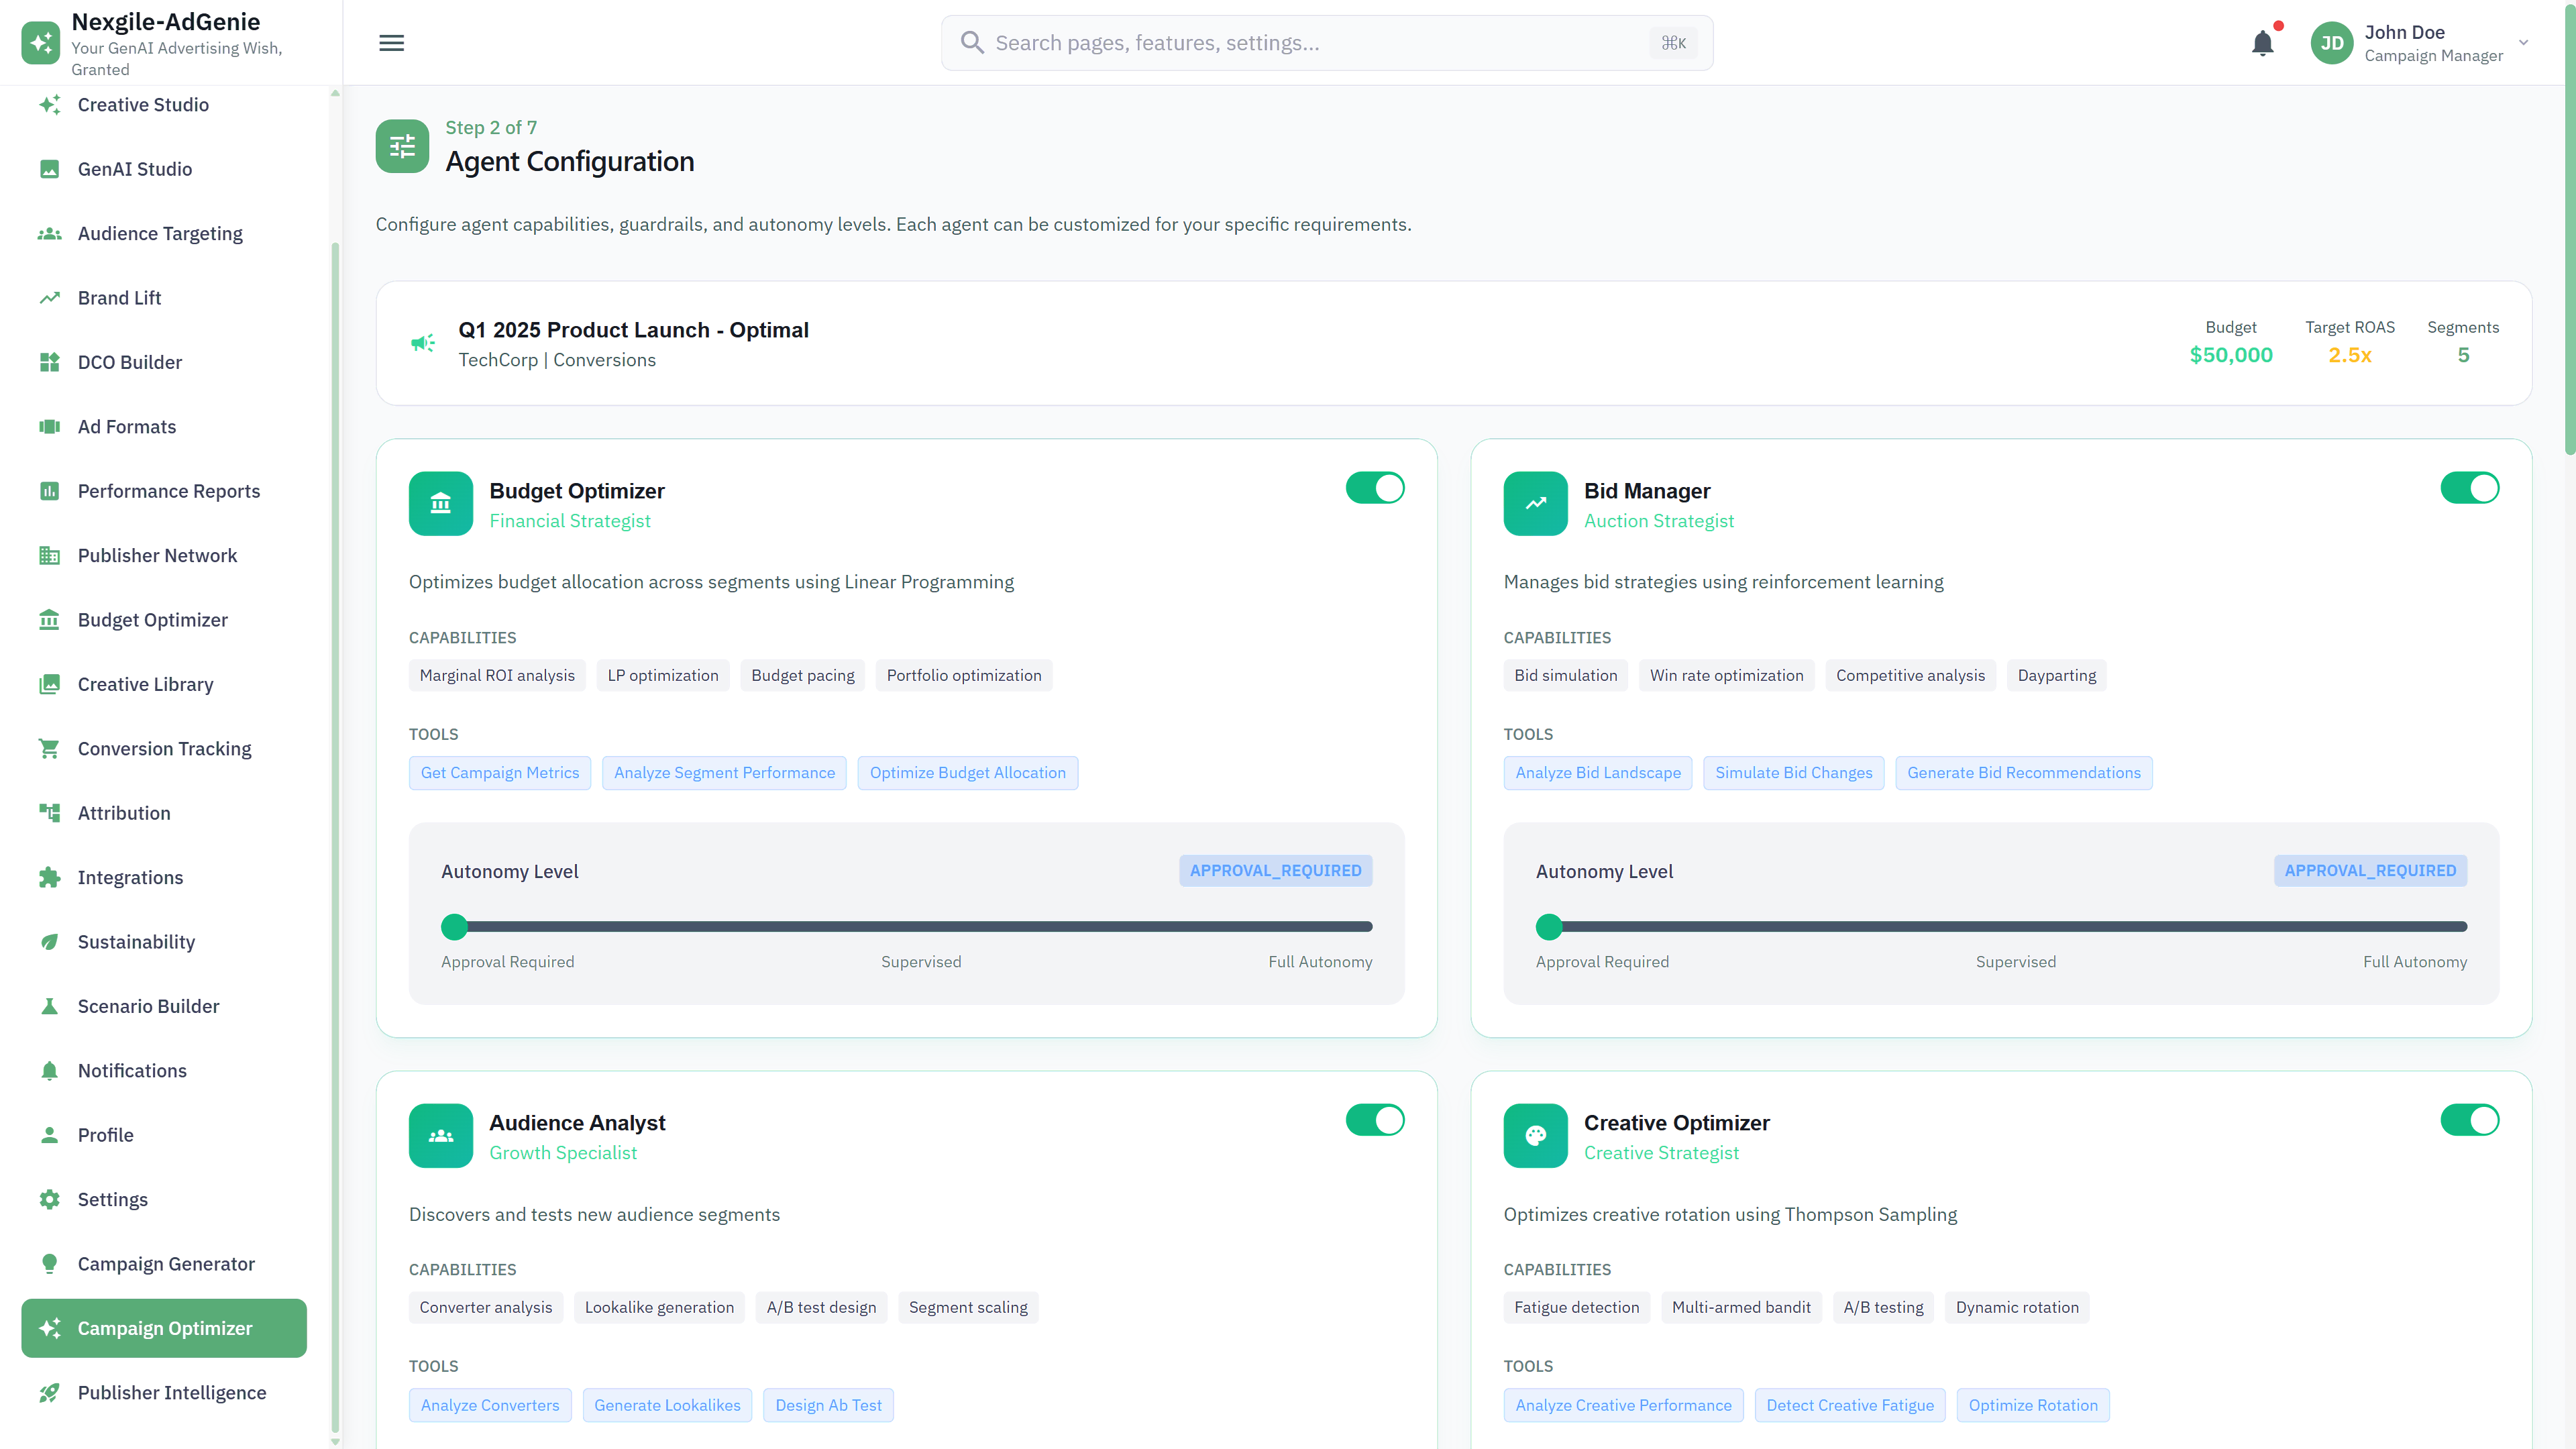Turn off the Bid Manager agent
This screenshot has height=1449, width=2576.
[2469, 488]
